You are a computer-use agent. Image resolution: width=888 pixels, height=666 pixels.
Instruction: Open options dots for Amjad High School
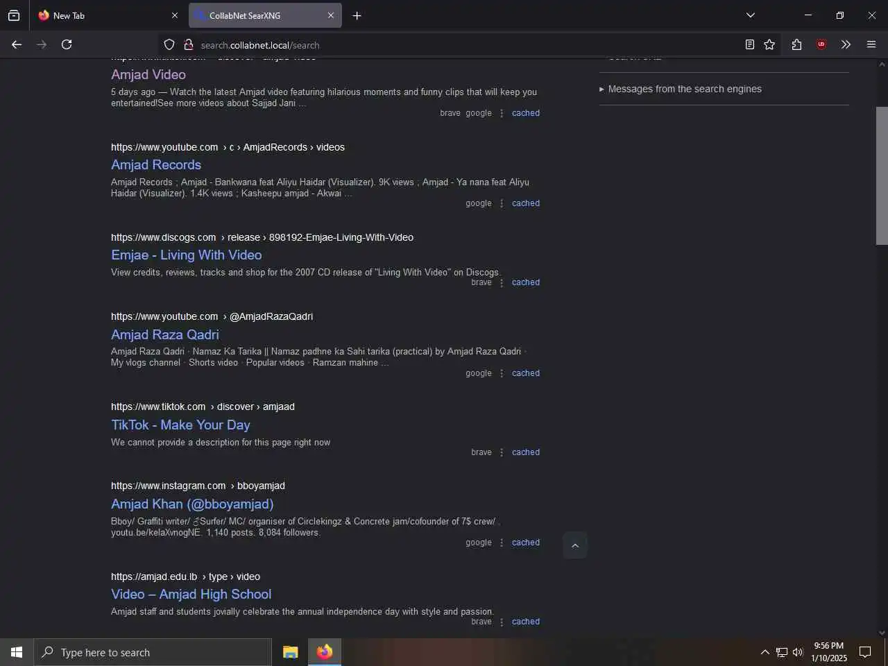click(502, 622)
